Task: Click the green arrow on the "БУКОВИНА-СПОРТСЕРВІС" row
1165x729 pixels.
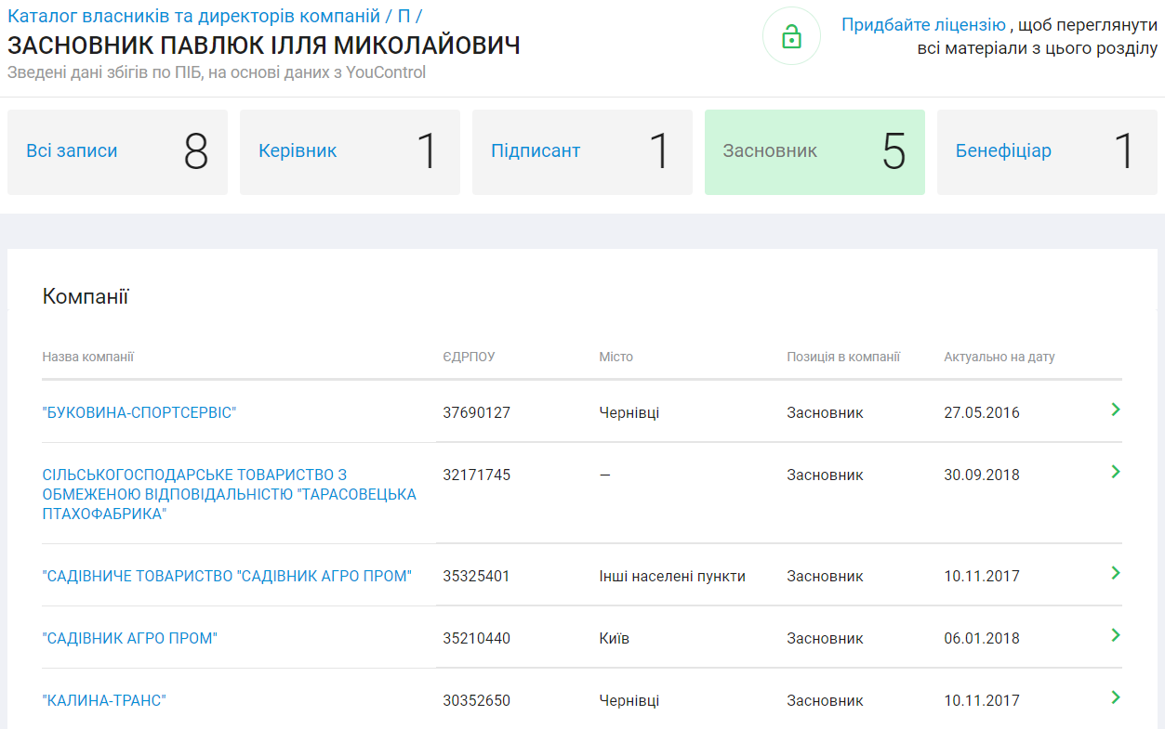Action: pos(1115,410)
